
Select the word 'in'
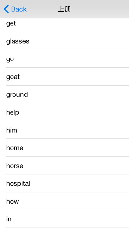tap(64, 219)
